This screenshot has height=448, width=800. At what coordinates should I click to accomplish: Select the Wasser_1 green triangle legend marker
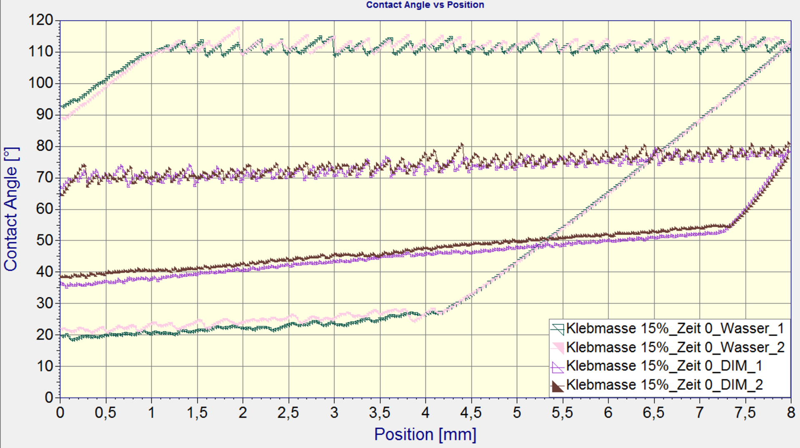pos(558,328)
